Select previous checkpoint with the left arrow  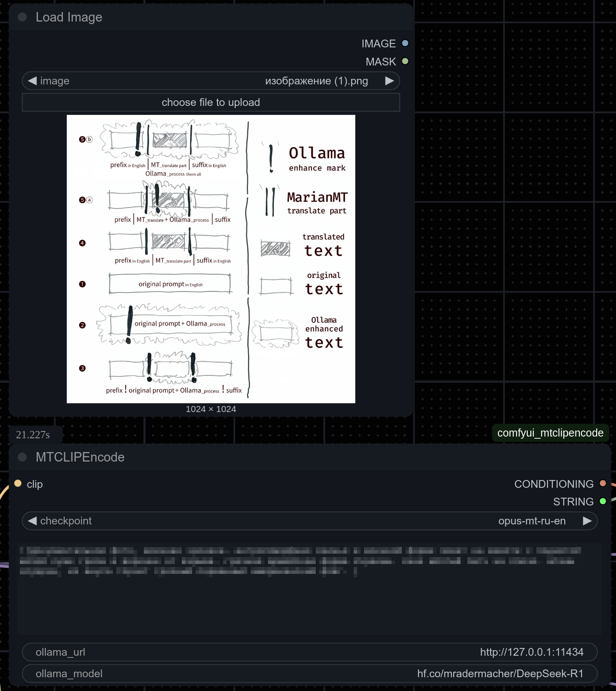(x=32, y=521)
